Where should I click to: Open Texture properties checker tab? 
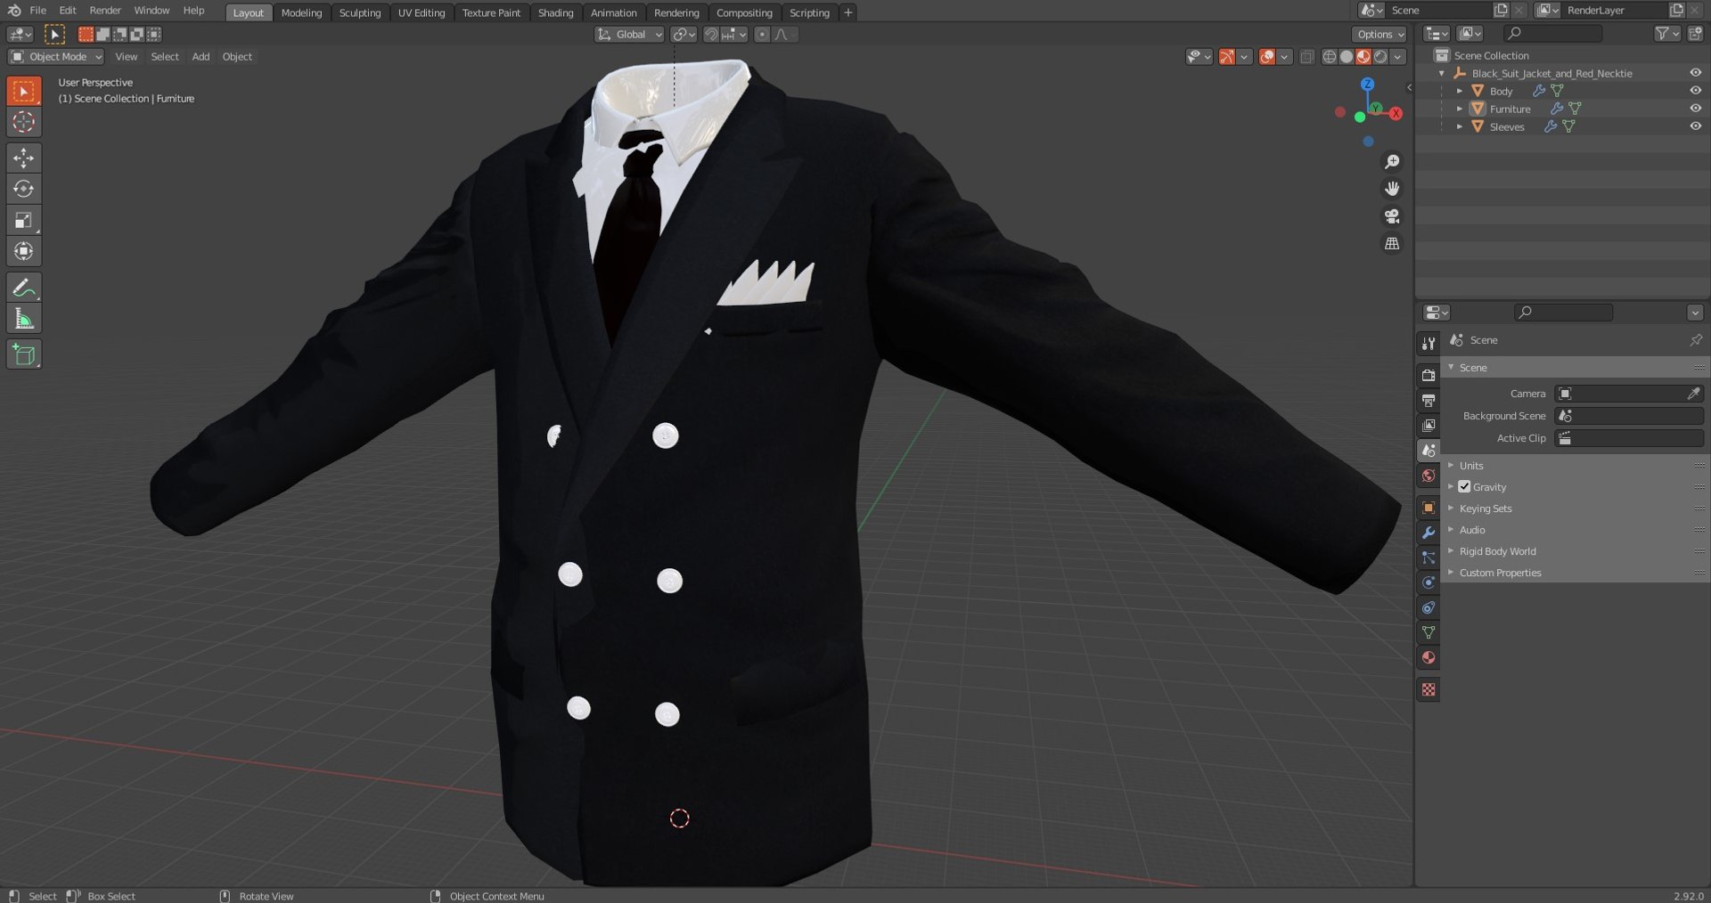[1429, 689]
